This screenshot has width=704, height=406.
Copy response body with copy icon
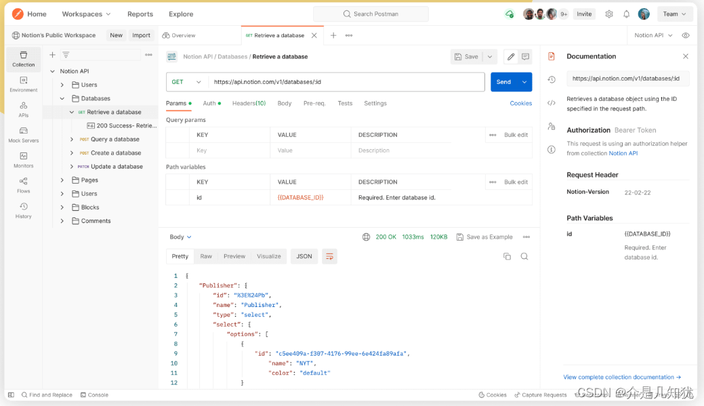pyautogui.click(x=507, y=256)
